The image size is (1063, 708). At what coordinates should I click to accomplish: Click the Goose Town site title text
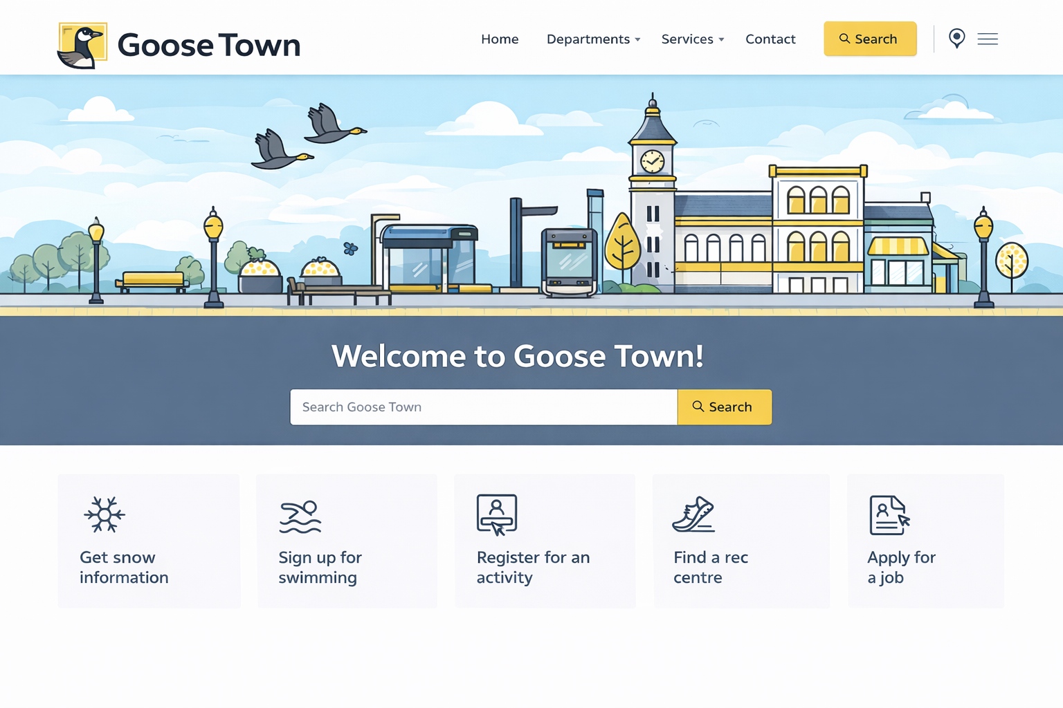(x=209, y=46)
